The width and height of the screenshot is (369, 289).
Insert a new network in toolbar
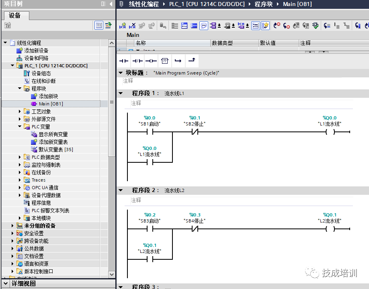pos(123,25)
